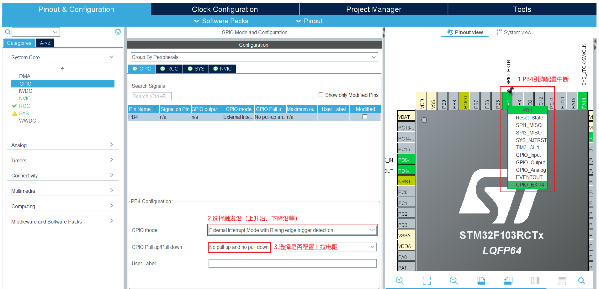This screenshot has height=289, width=599.
Task: Click the User Label text field
Action: point(292,263)
